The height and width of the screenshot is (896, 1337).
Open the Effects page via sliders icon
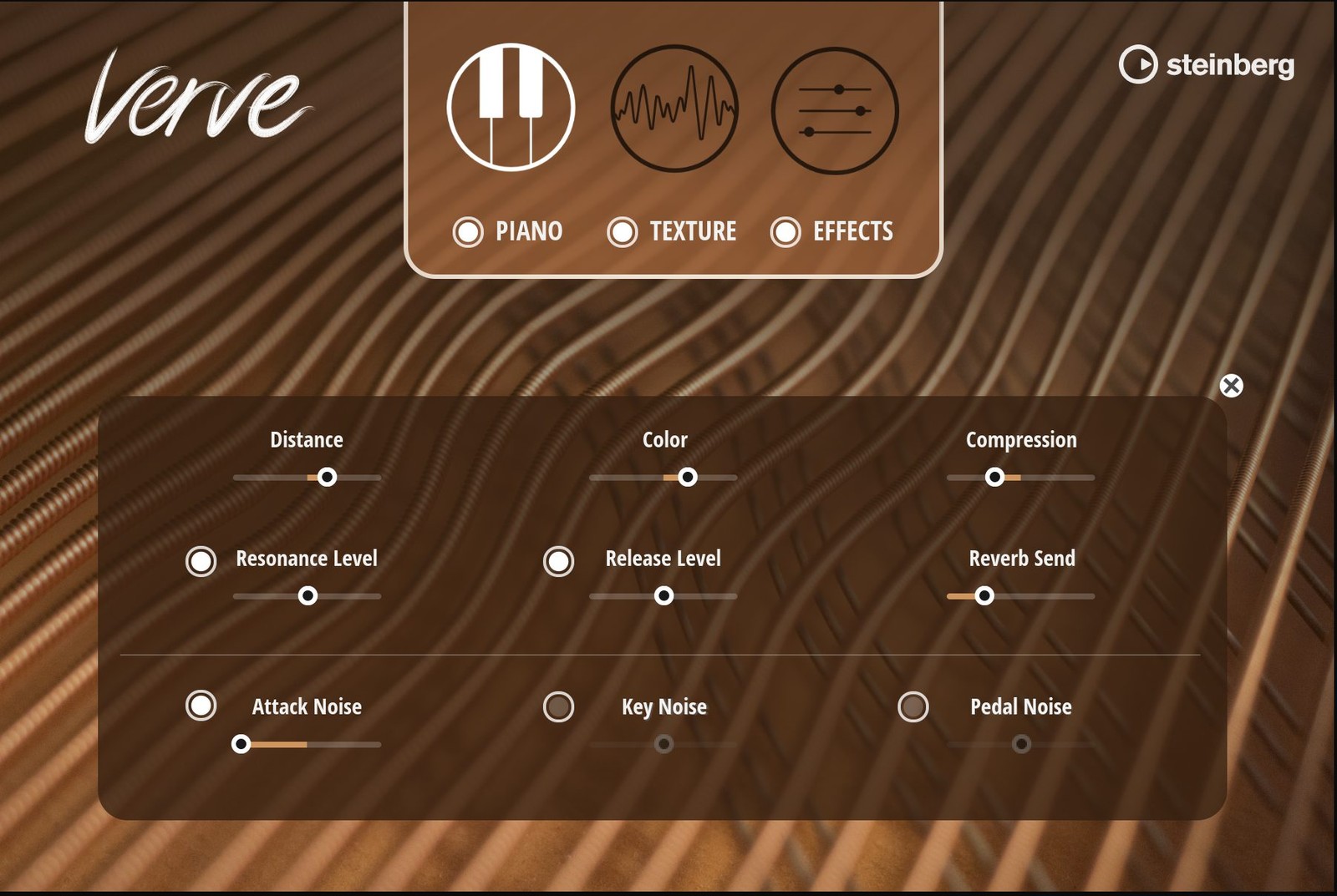point(835,110)
